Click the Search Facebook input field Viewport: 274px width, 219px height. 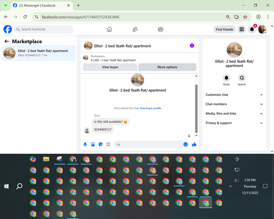[44, 29]
